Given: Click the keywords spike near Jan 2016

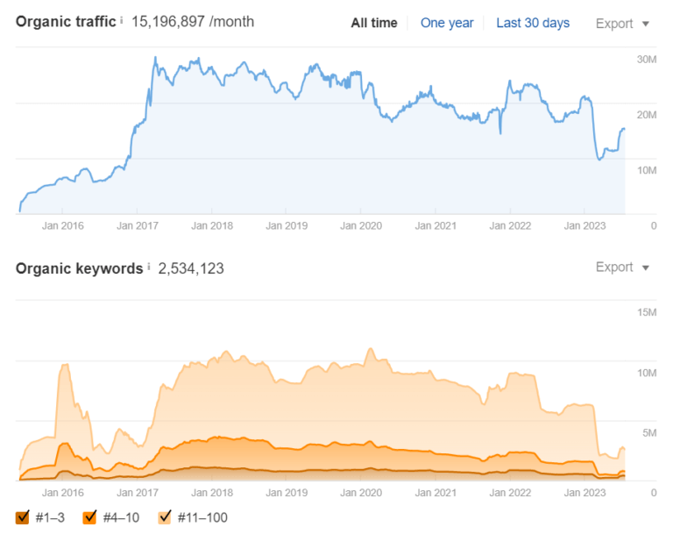Looking at the screenshot, I should (x=64, y=365).
